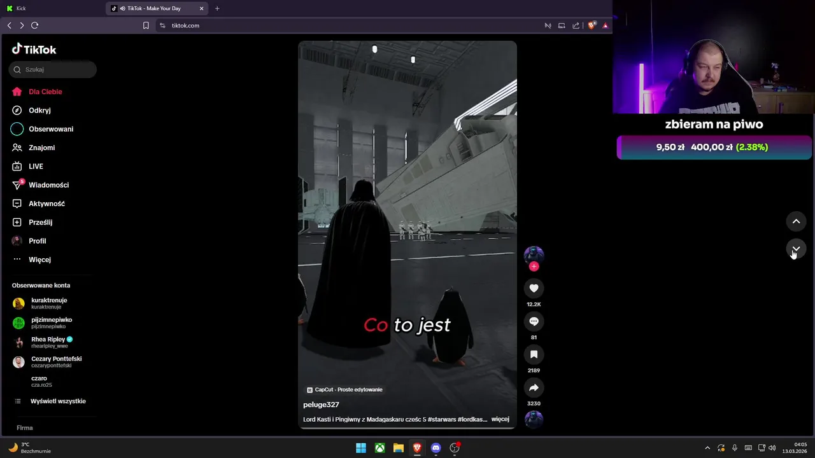The width and height of the screenshot is (815, 458).
Task: Open OBS in taskbar
Action: coord(455,448)
